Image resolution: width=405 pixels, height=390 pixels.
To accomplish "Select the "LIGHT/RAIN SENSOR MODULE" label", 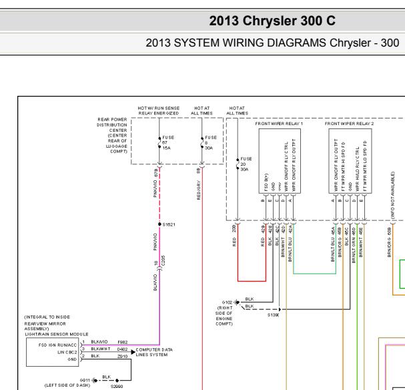I will [57, 334].
